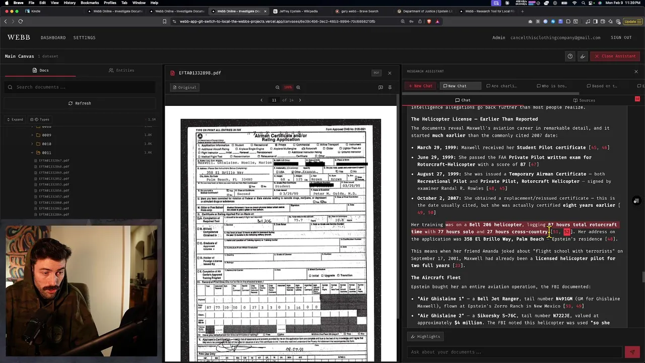Click citation 23 in chat
Screen dimensions: 645x363
(x=458, y=266)
